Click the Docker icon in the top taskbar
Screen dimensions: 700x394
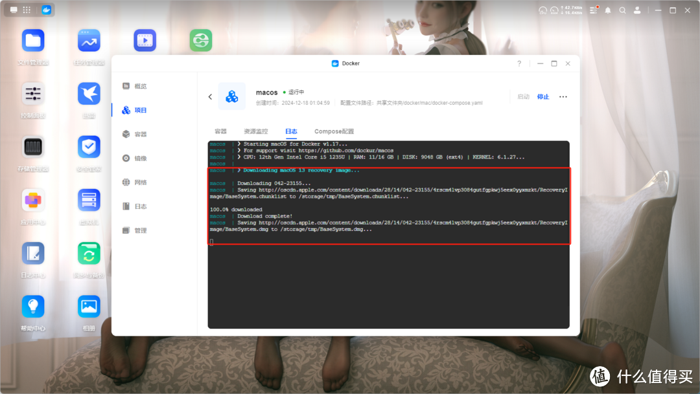point(45,10)
